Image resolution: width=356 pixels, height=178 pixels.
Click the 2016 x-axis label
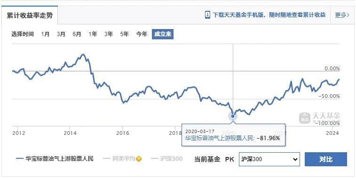(x=122, y=133)
